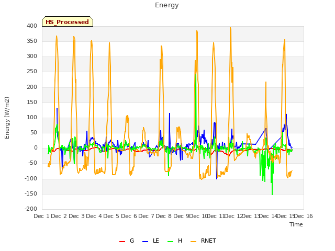The width and height of the screenshot is (335, 251).
Task: Click the Dec 2 x-axis label
Action: (x=59, y=216)
